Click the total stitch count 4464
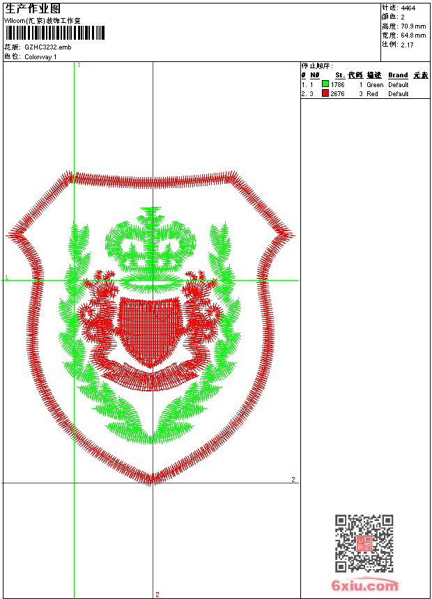Viewport: 432px width, 599px height. point(408,8)
